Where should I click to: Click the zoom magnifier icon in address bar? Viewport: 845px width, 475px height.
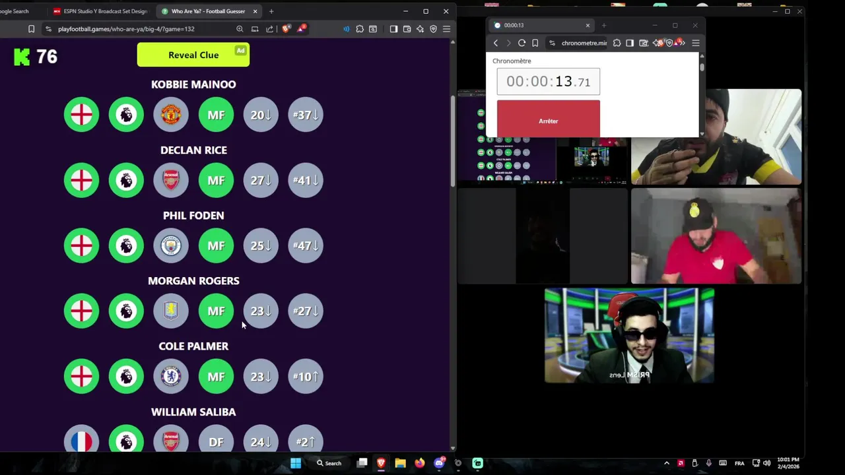pos(240,29)
